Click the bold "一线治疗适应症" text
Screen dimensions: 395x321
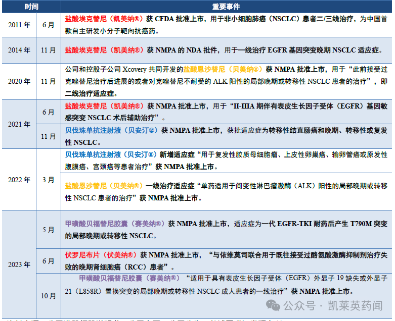tap(170, 186)
